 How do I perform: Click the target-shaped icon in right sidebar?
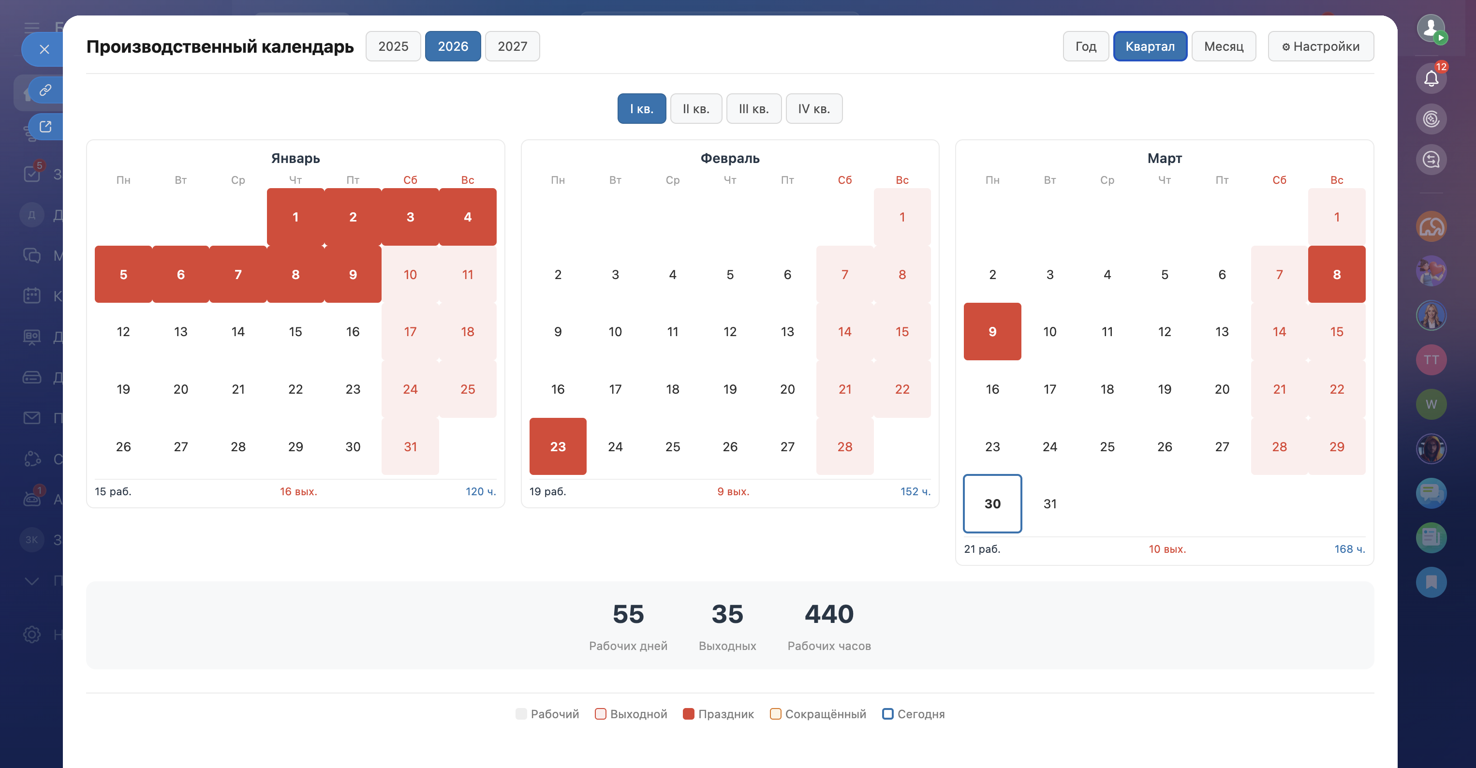(1431, 119)
